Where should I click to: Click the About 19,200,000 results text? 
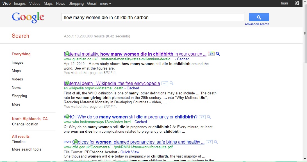click(x=97, y=36)
